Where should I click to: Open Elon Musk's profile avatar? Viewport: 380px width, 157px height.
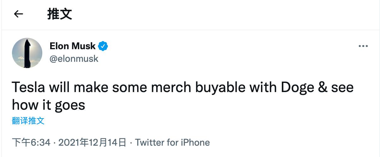[x=27, y=53]
